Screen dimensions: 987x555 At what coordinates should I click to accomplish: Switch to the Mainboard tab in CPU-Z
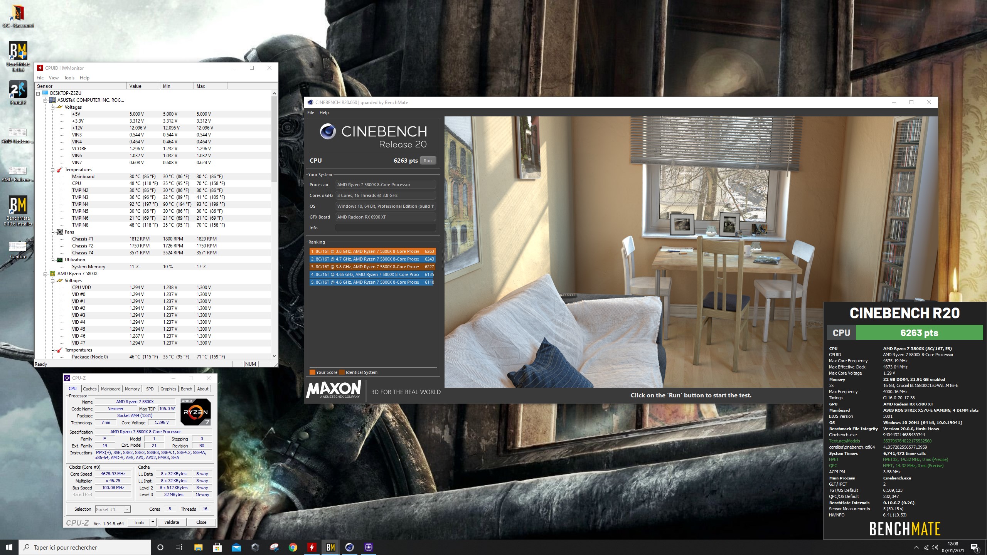(x=111, y=389)
